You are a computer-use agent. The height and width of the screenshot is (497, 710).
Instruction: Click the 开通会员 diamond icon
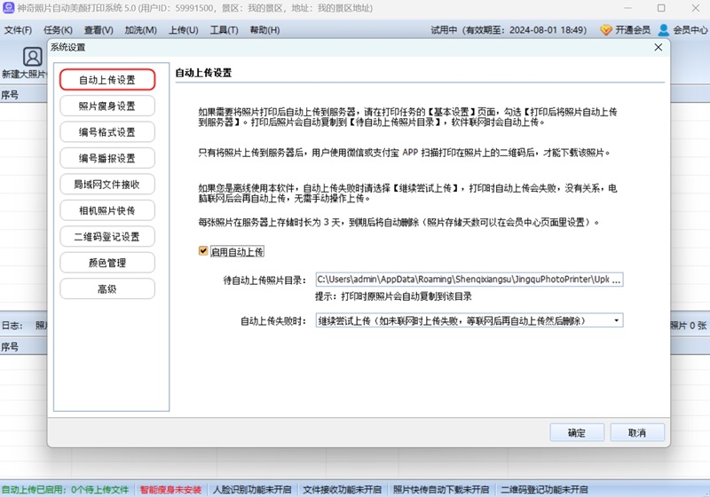click(606, 29)
